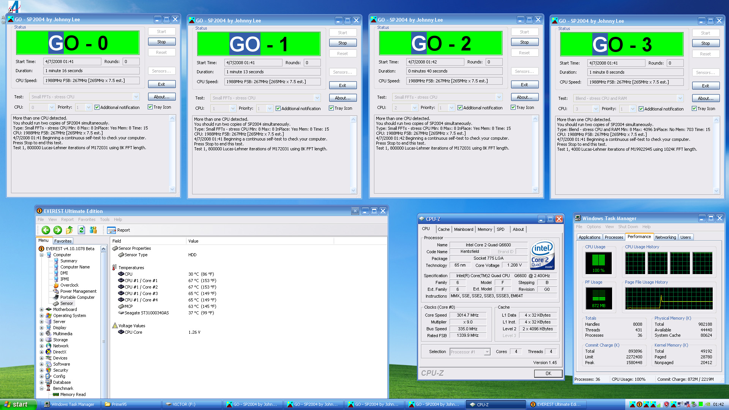Click the Safely Remove Hardware tray icon

[x=694, y=404]
